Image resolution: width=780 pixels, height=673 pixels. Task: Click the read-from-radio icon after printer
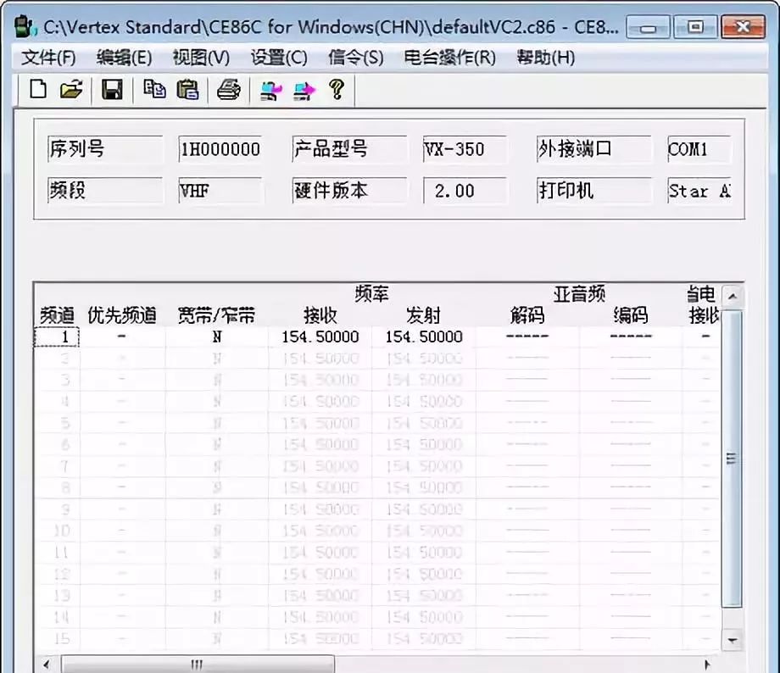tap(270, 90)
